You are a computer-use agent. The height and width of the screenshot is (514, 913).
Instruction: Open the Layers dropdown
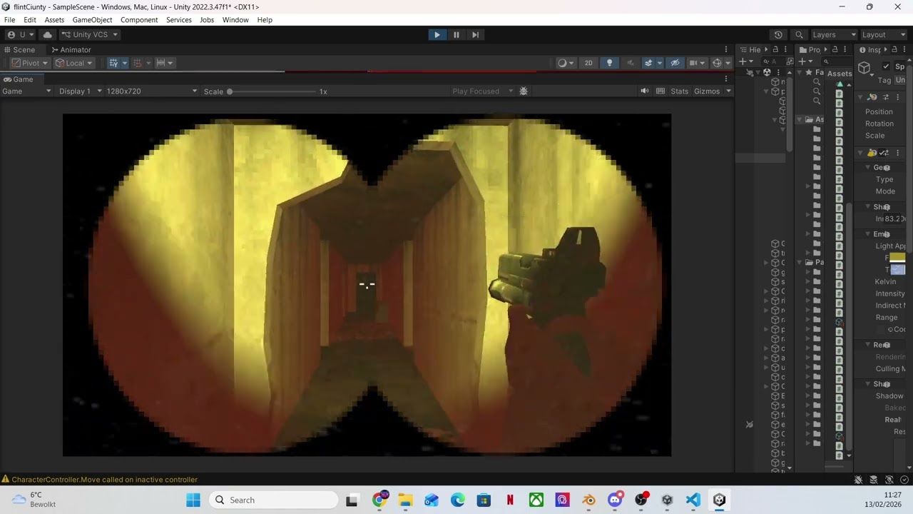832,34
